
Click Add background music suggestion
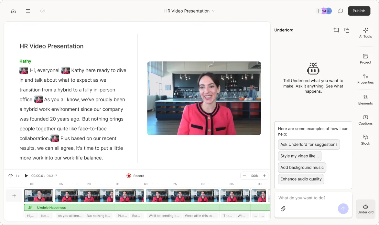(302, 168)
